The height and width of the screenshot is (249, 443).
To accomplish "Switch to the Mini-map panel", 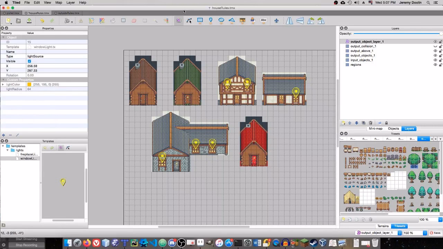I will coord(376,129).
